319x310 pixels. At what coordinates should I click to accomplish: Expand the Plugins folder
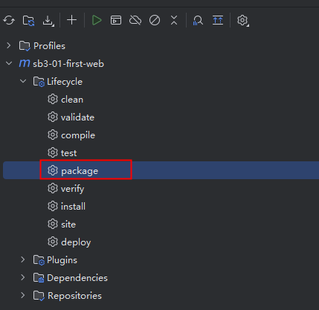click(23, 259)
